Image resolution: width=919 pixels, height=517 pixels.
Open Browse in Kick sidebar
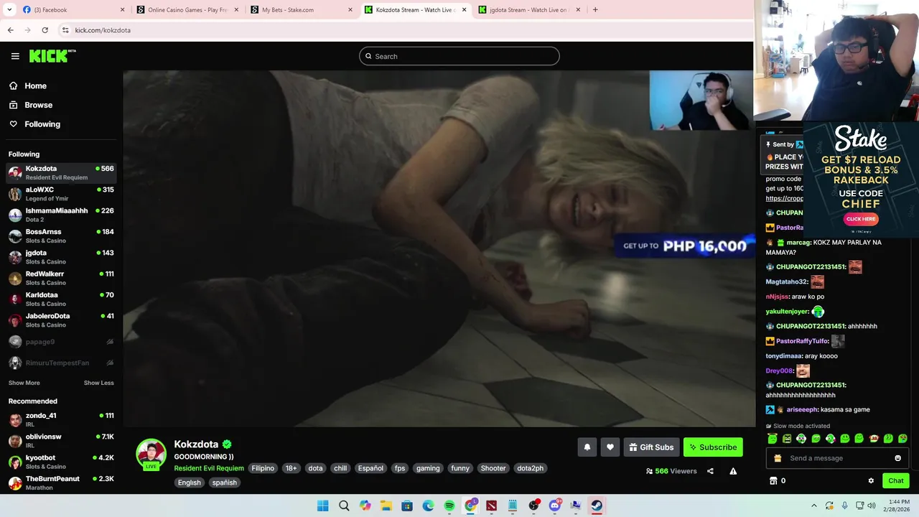tap(38, 105)
